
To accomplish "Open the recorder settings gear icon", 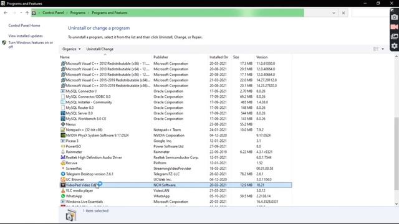I will point(395,46).
